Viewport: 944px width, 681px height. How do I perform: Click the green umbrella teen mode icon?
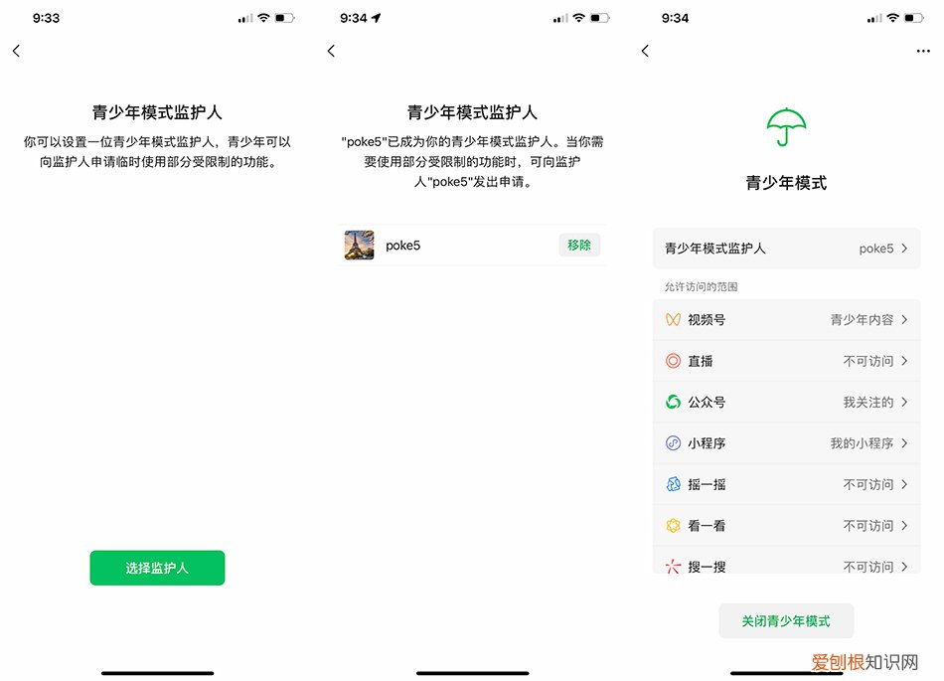[x=786, y=127]
